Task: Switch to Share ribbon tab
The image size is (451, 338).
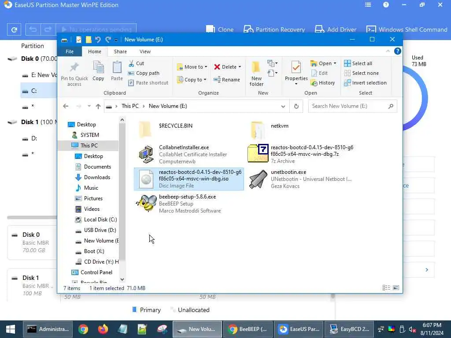Action: click(120, 51)
